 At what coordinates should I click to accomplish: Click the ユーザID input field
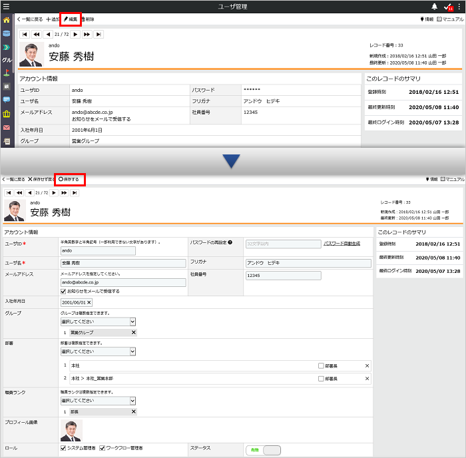pos(98,251)
